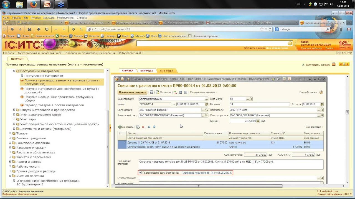Zoom out with the minus toolbar button
355x199 pixels.
pos(56,29)
